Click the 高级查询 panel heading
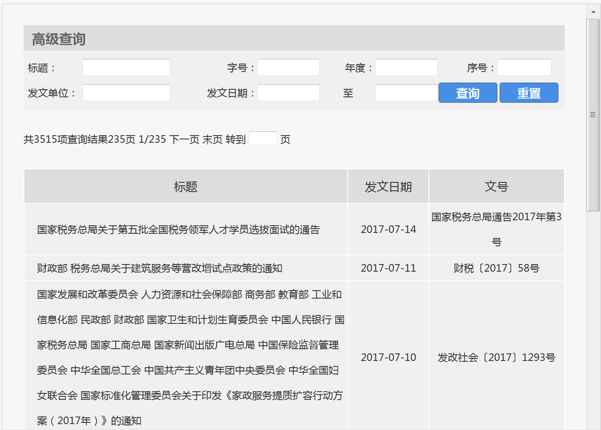Image resolution: width=601 pixels, height=430 pixels. [x=59, y=39]
